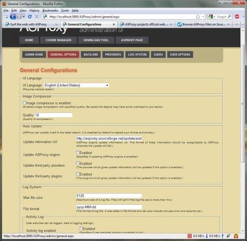Select the GENERAL OPTIONS admin tab
This screenshot has width=247, height=241.
click(x=63, y=55)
